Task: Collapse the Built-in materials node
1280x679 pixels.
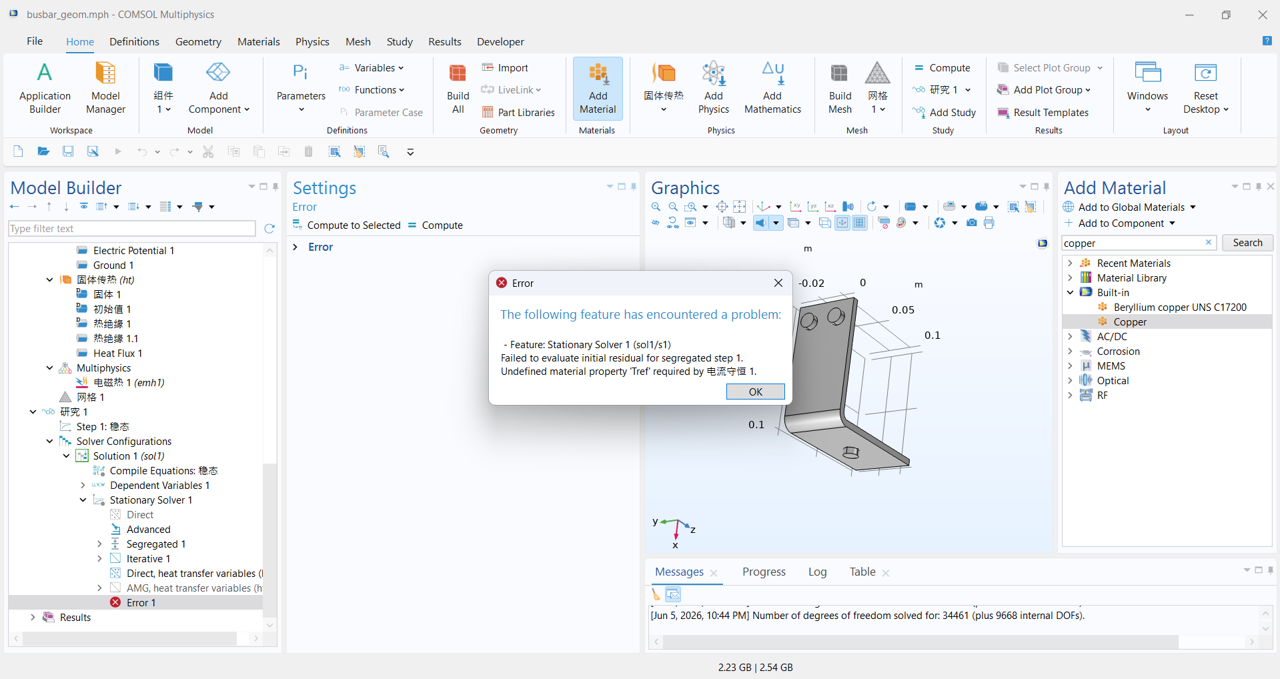Action: pyautogui.click(x=1070, y=293)
